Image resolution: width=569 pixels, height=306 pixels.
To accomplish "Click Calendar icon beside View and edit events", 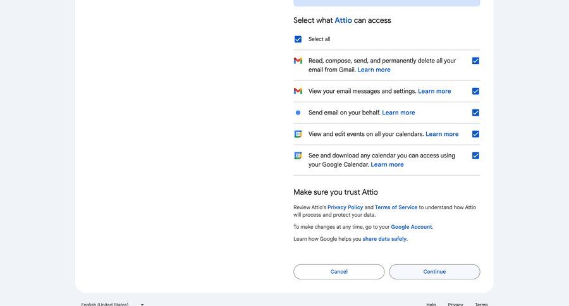I will (298, 134).
